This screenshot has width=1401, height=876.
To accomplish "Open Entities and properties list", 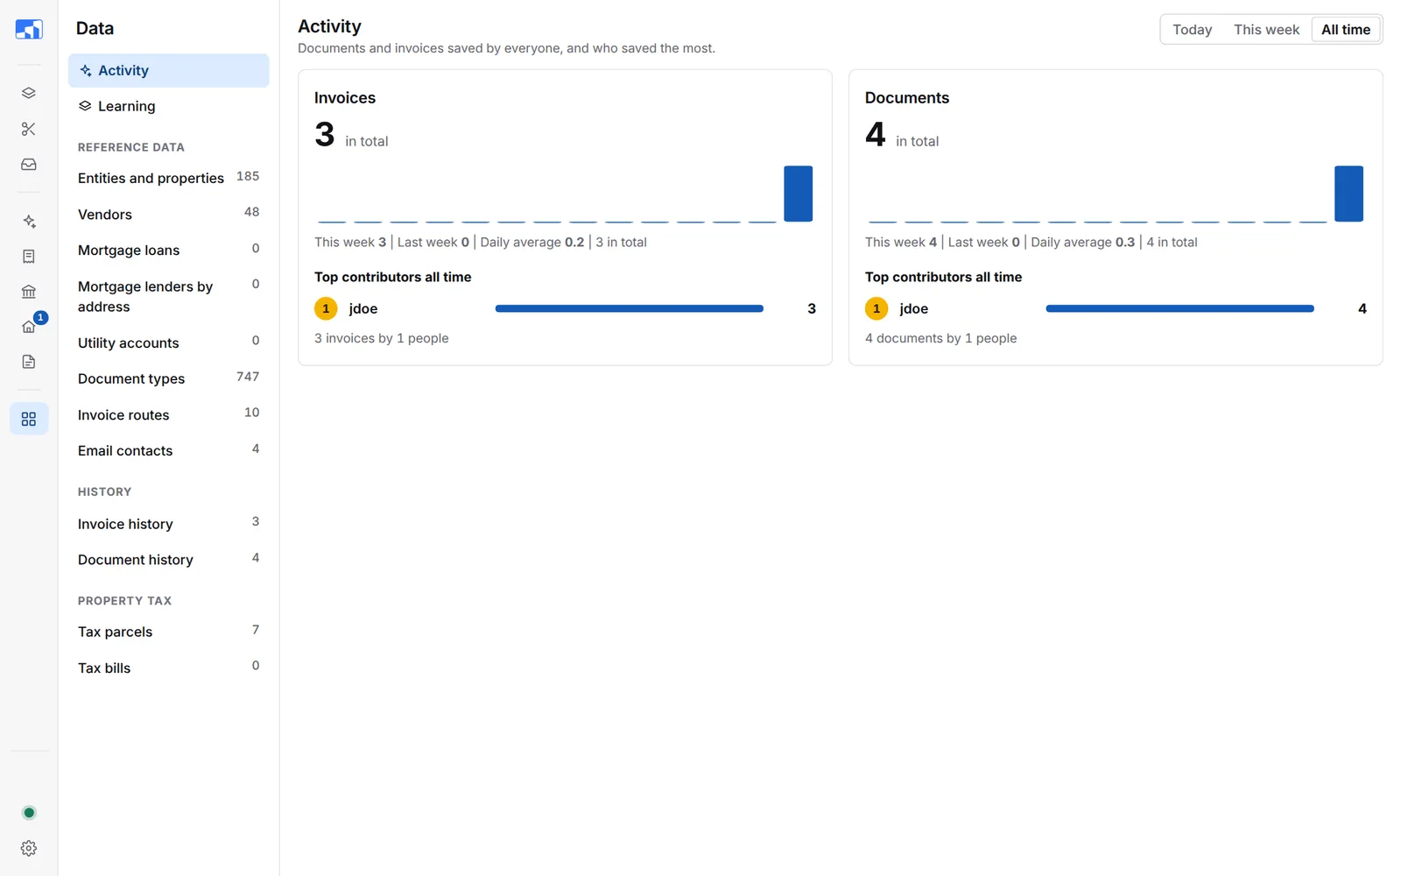I will [x=168, y=178].
